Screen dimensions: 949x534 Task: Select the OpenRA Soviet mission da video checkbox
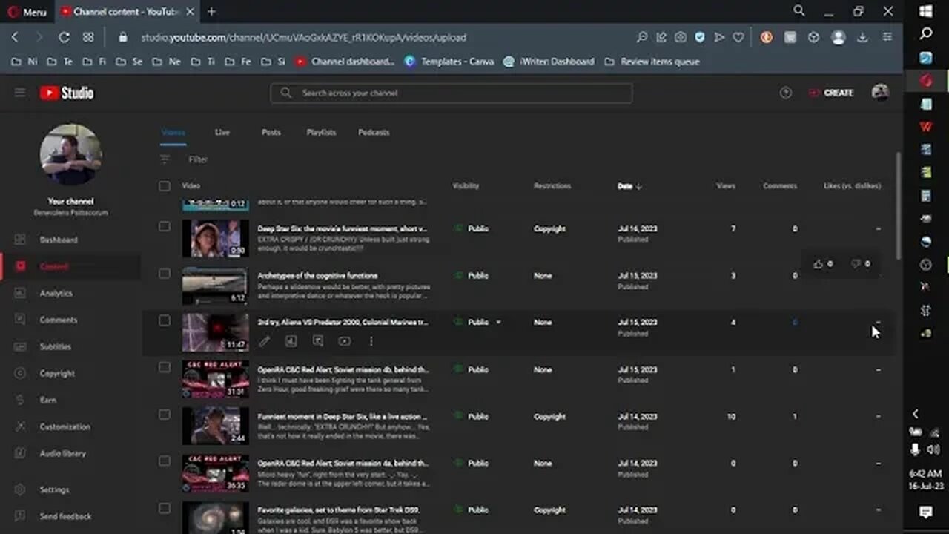pos(165,461)
